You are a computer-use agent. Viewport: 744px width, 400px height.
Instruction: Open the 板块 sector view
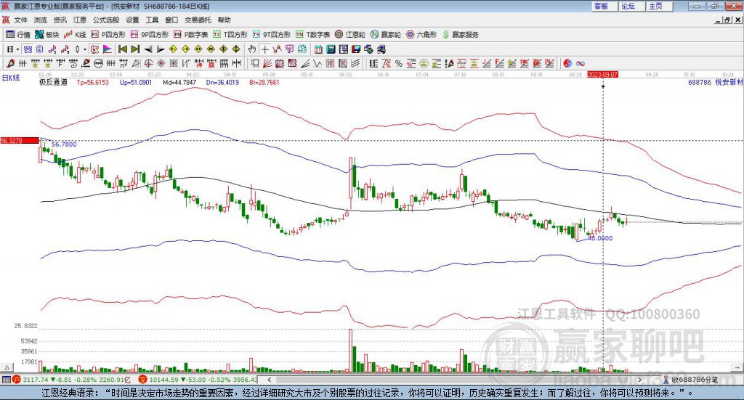pos(47,35)
